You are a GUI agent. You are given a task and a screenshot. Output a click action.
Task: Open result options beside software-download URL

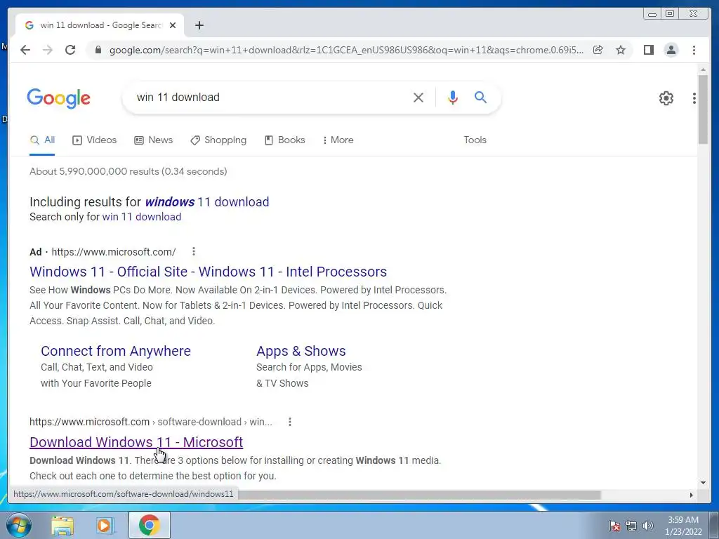click(x=290, y=422)
